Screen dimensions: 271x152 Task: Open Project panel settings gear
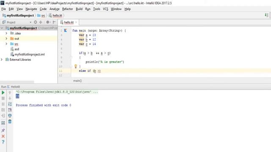click(x=48, y=22)
